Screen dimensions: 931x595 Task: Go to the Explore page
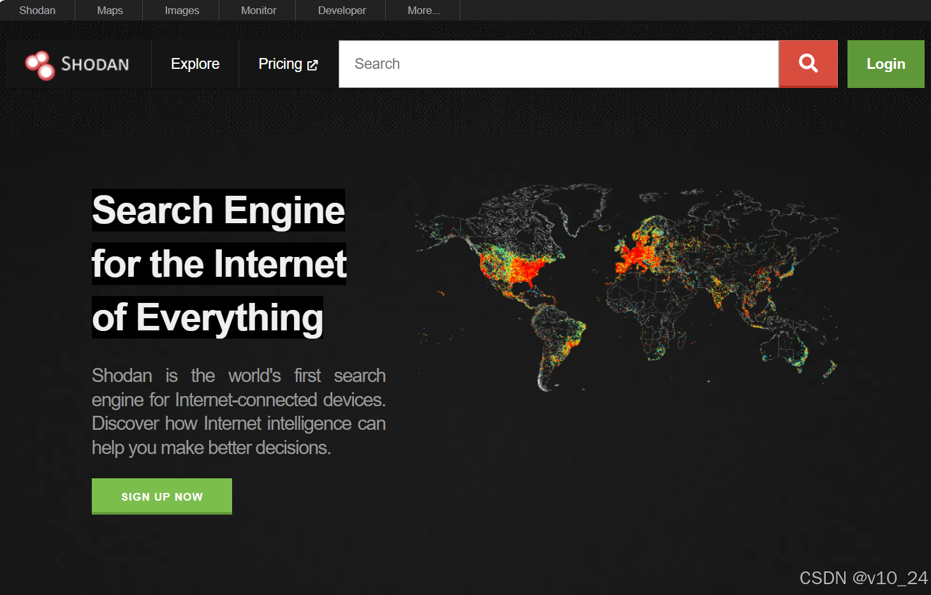[x=195, y=64]
